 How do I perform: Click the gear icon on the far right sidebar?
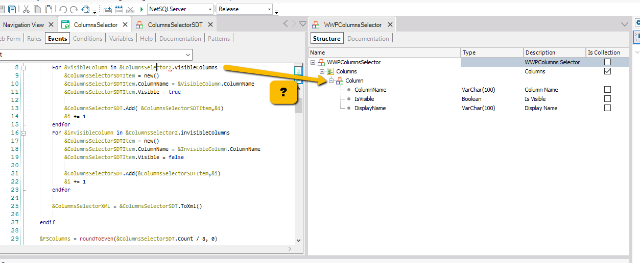[636, 23]
